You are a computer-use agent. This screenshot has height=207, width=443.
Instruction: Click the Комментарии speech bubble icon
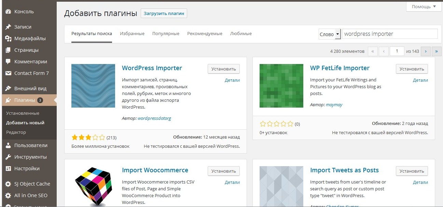tap(8, 62)
